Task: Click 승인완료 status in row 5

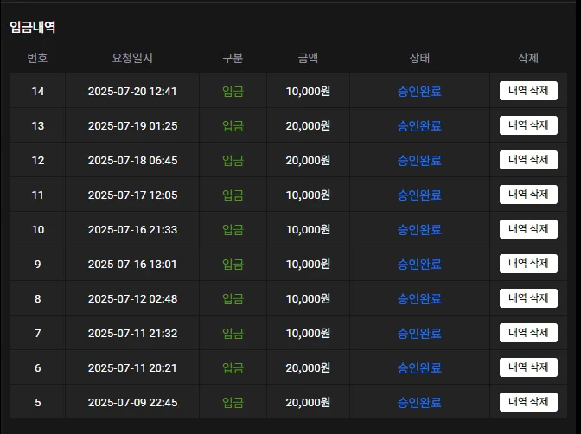Action: coord(419,403)
